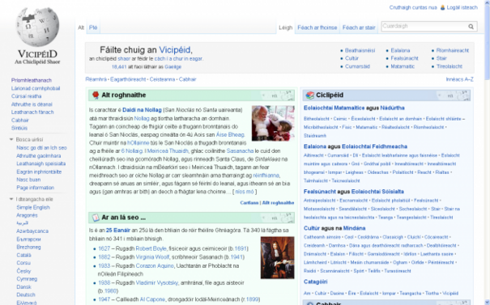Switch to the Plé tab
Screen dimensions: 490x305
click(x=93, y=28)
